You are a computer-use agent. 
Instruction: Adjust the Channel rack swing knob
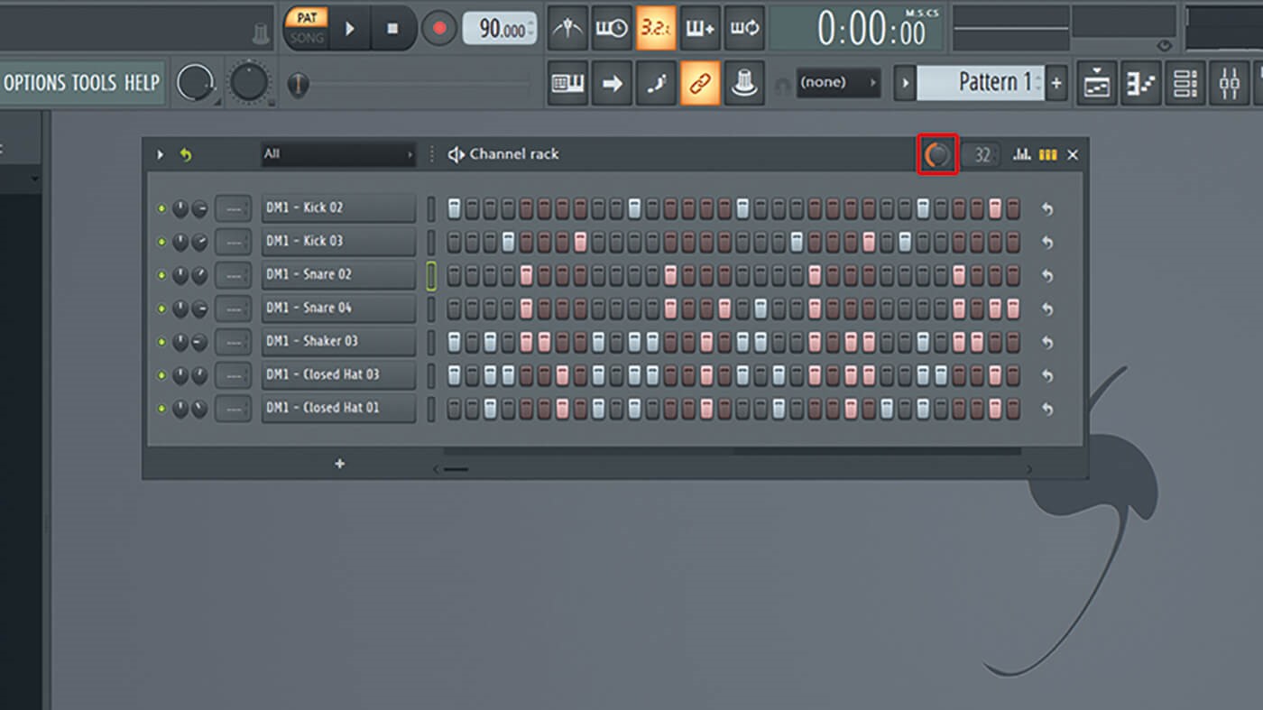[x=936, y=154]
